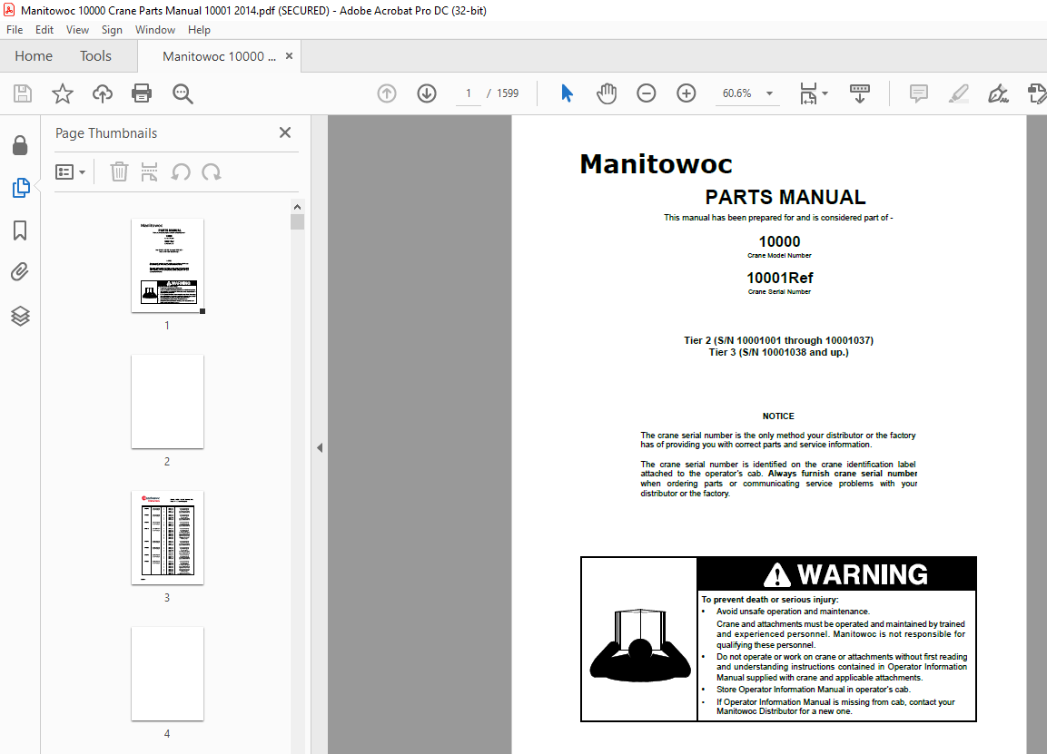
Task: Open the Window menu
Action: click(155, 30)
